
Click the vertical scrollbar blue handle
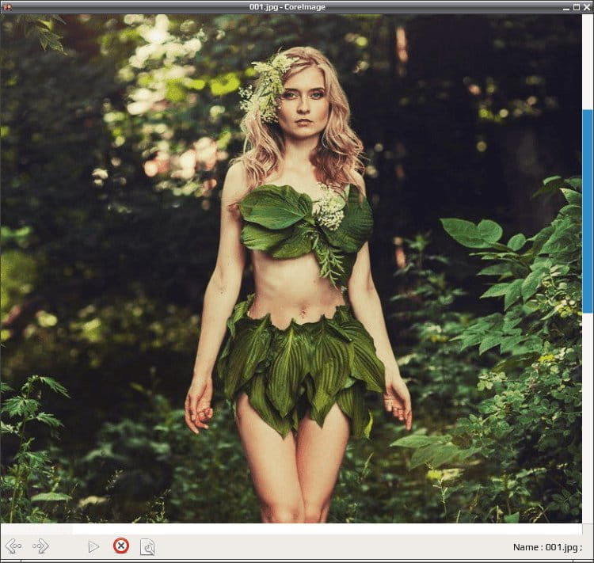pos(588,211)
